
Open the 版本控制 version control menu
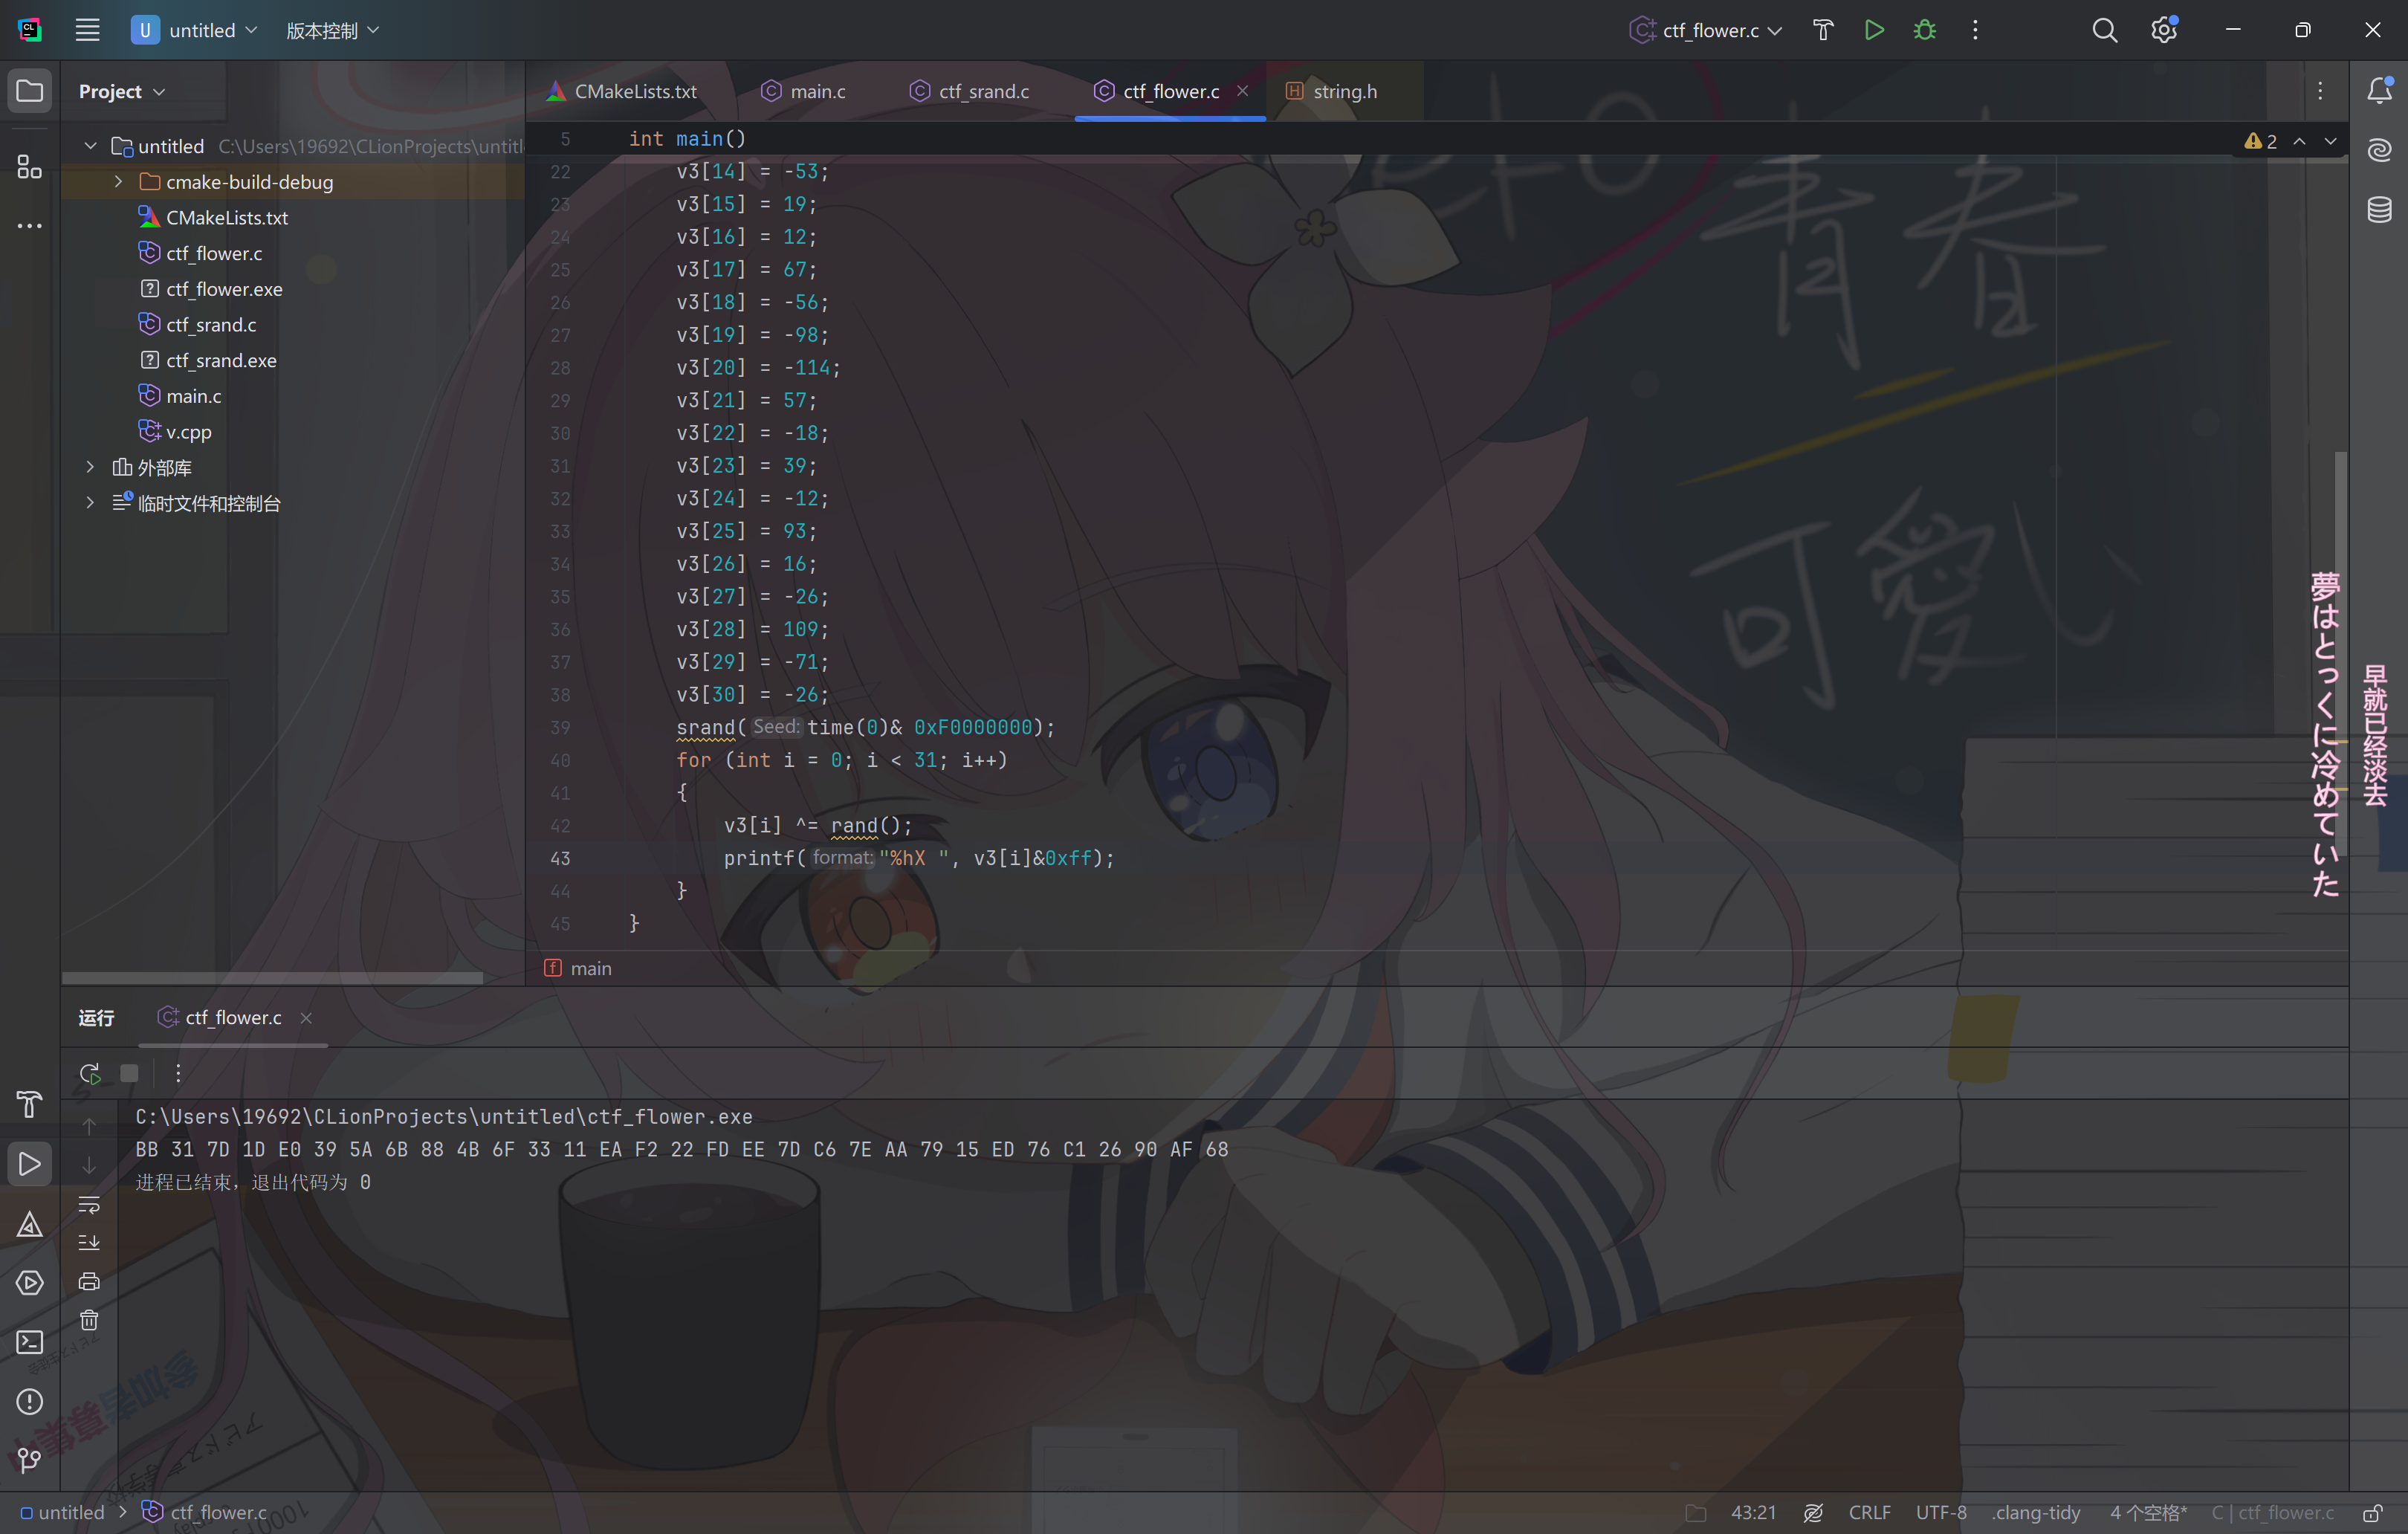click(x=332, y=30)
